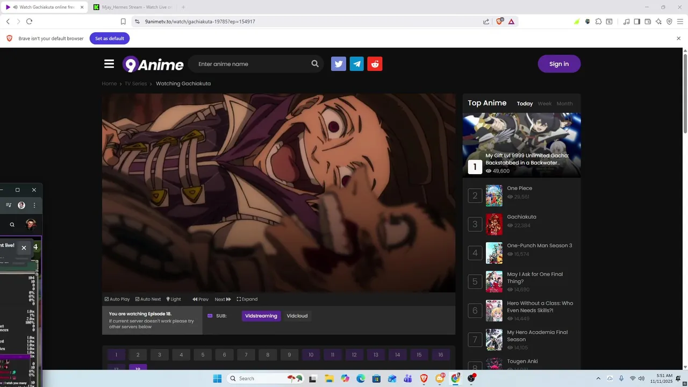
Task: Click the search magnifier in the anime search box
Action: click(315, 64)
